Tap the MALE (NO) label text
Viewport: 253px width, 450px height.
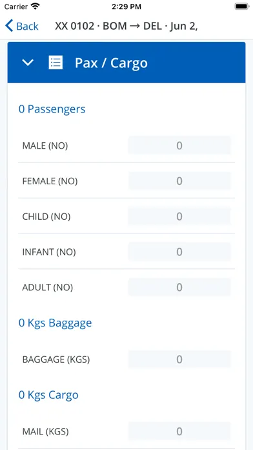pos(45,145)
